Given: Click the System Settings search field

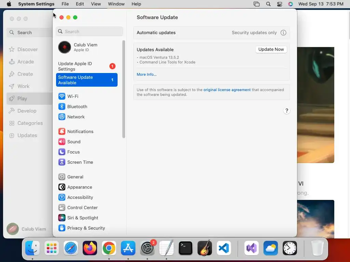Looking at the screenshot, I should (x=89, y=31).
